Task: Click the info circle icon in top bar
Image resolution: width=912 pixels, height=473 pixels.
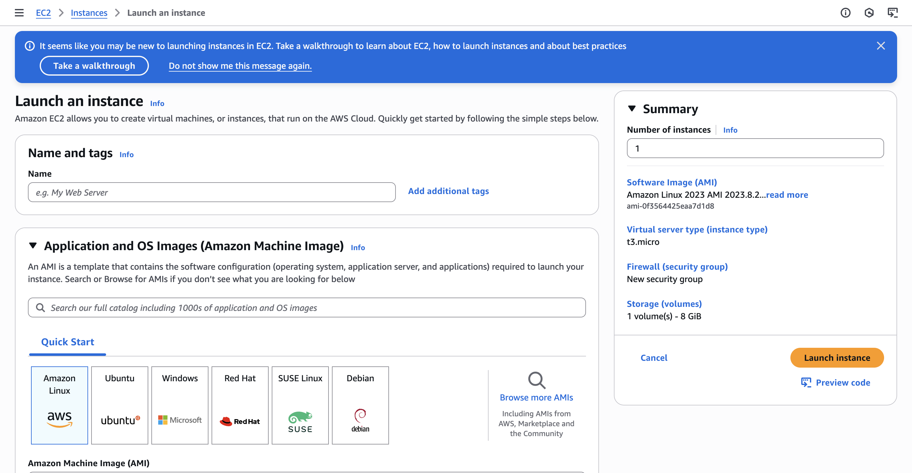Action: 845,13
